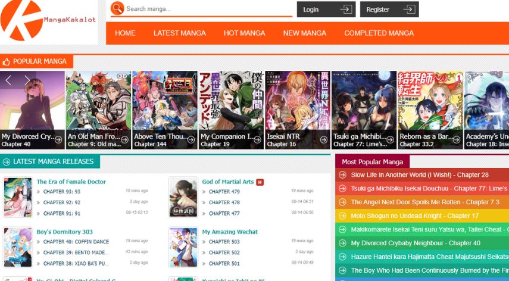This screenshot has width=509, height=281.
Task: Click arrow icon beside The Angel Next Door
Action: (342, 202)
